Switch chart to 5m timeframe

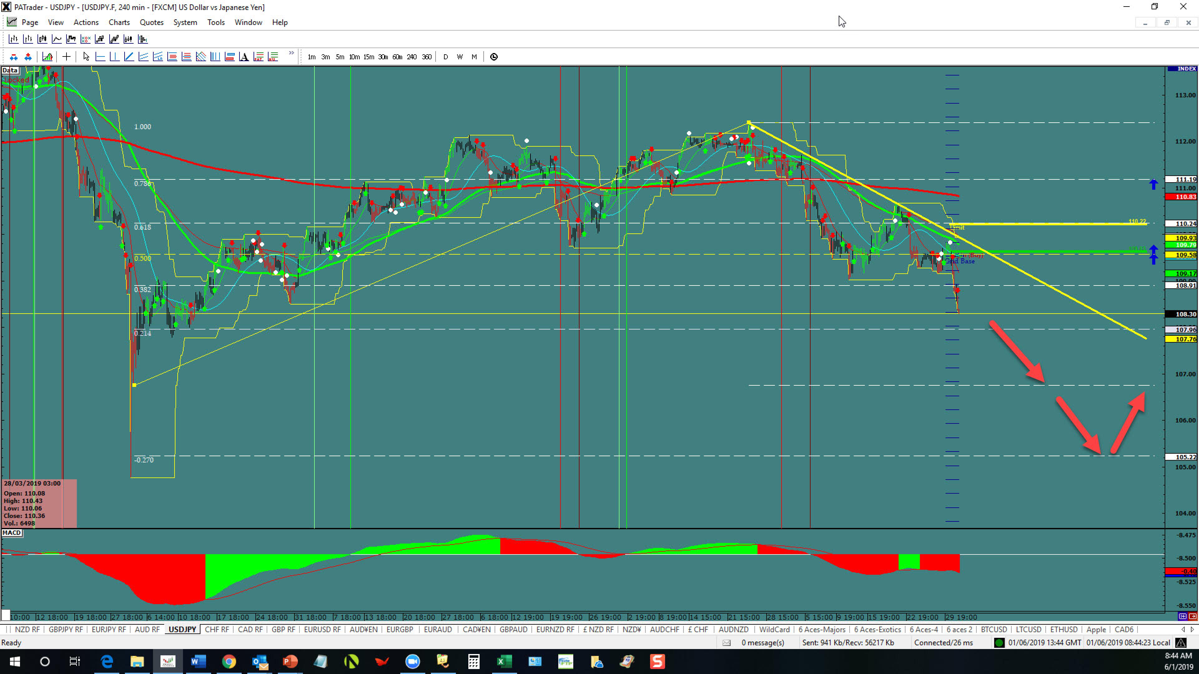pyautogui.click(x=340, y=57)
